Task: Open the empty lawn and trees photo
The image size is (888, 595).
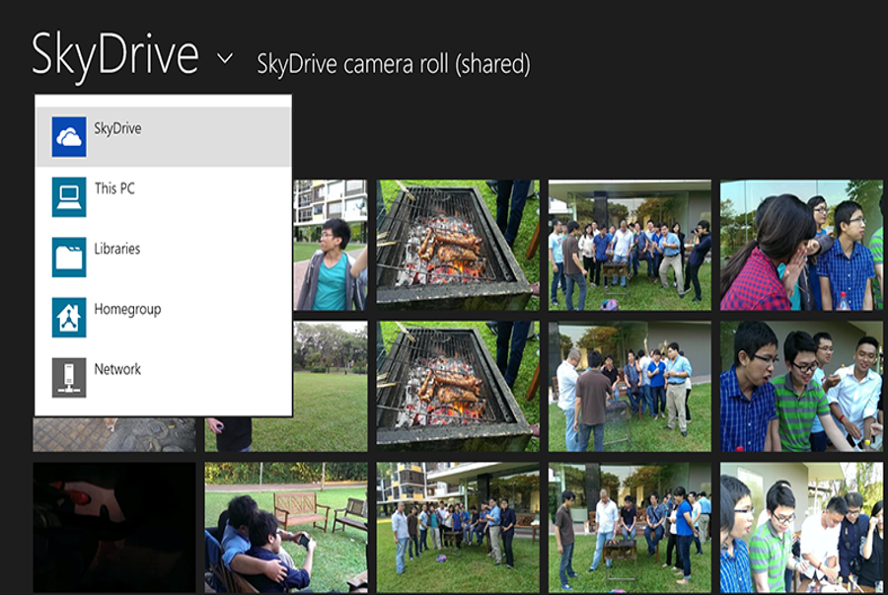Action: [x=331, y=386]
